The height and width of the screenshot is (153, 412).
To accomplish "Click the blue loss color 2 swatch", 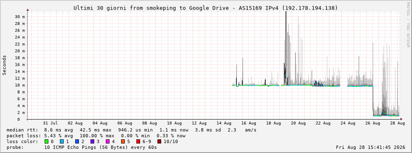I will tap(77, 141).
